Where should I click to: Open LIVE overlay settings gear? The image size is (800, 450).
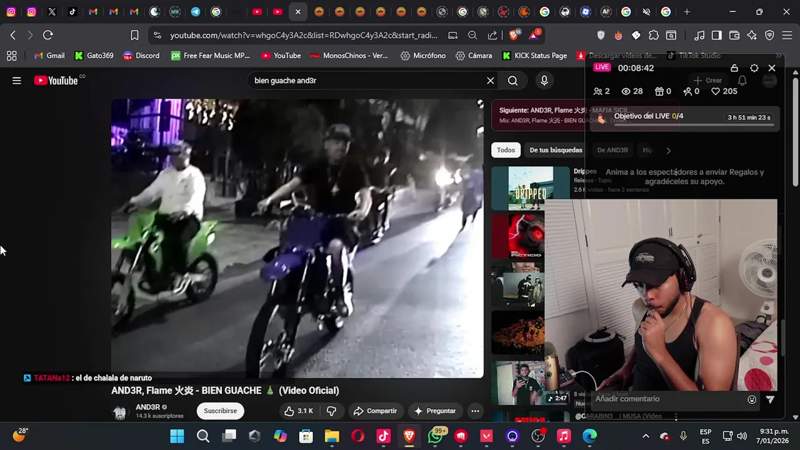point(754,67)
